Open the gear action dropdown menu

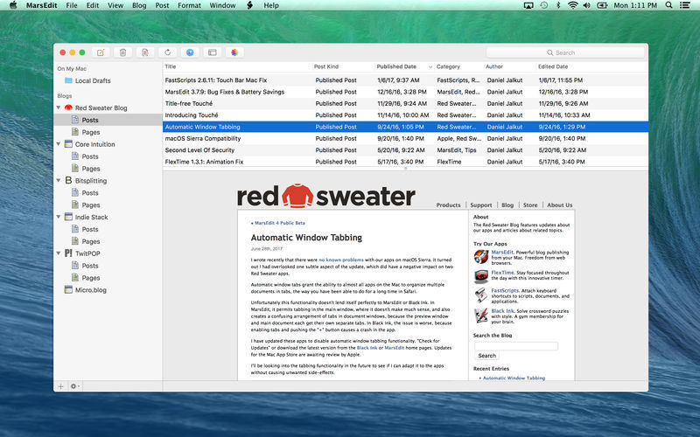tap(74, 385)
